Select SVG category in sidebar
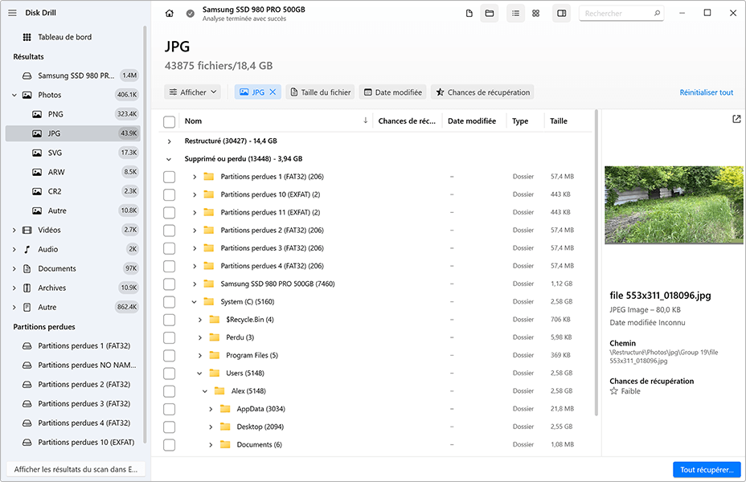 (x=72, y=153)
